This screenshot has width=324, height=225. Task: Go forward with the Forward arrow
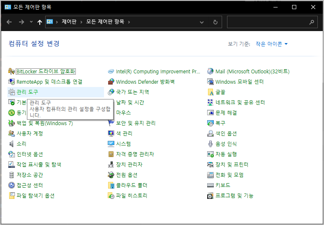(x=22, y=22)
